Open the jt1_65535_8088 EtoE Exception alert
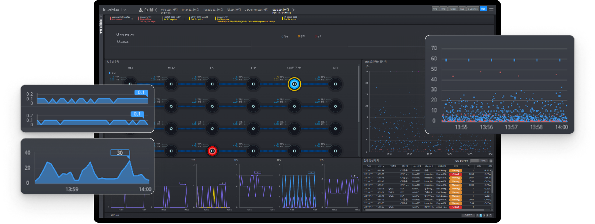 [x=290, y=18]
